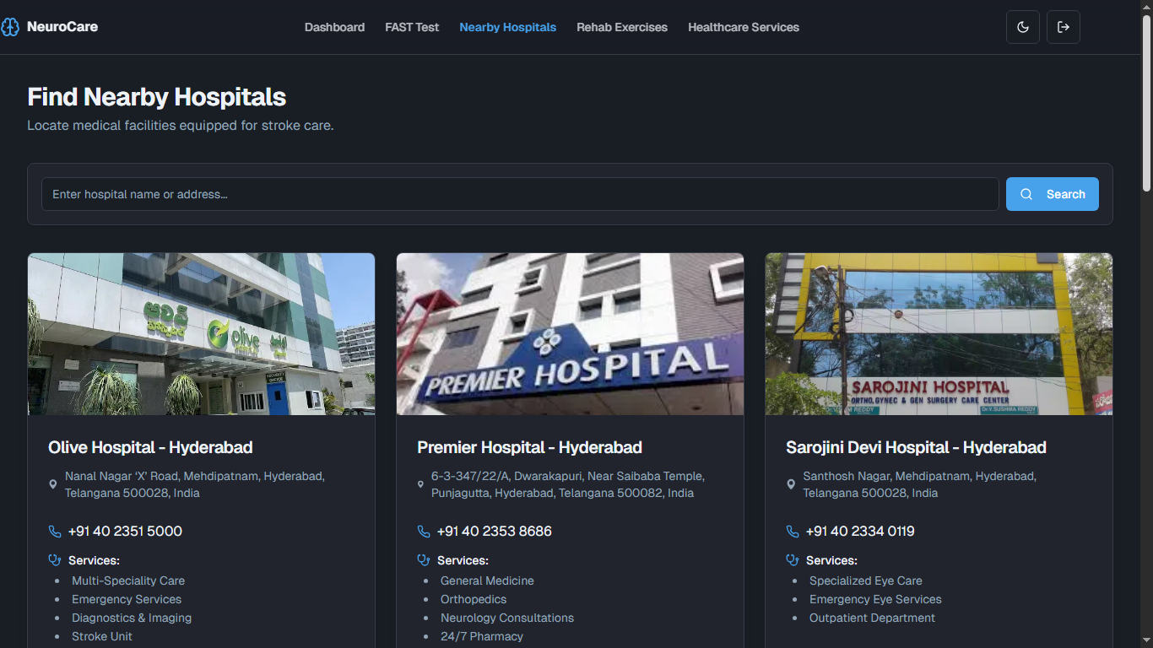Open the Sarojini Hospital photo

point(939,334)
